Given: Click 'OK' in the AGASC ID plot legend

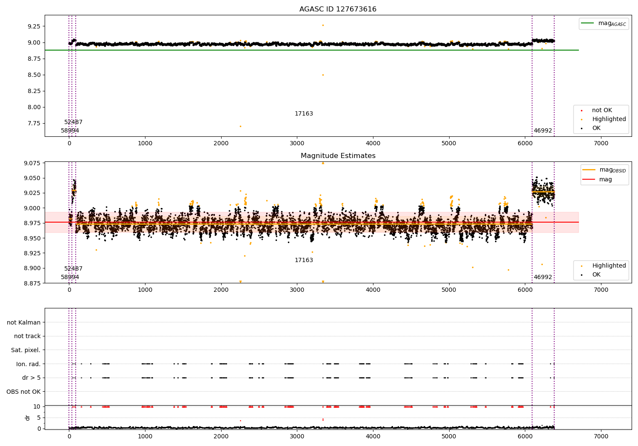Looking at the screenshot, I should [x=591, y=128].
